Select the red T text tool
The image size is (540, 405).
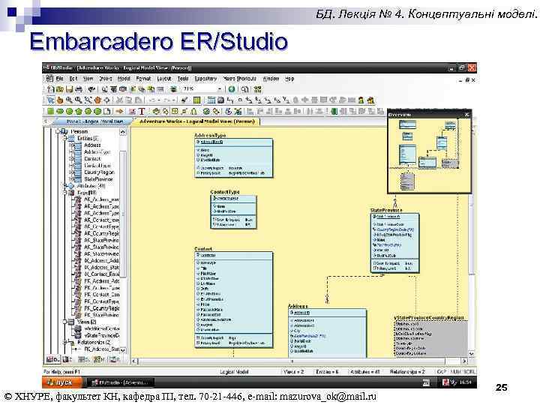click(x=142, y=111)
